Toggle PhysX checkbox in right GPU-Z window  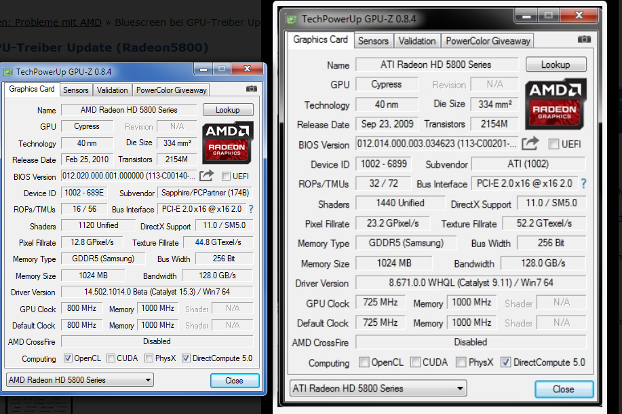461,362
